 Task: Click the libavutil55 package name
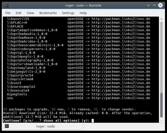point(18,19)
